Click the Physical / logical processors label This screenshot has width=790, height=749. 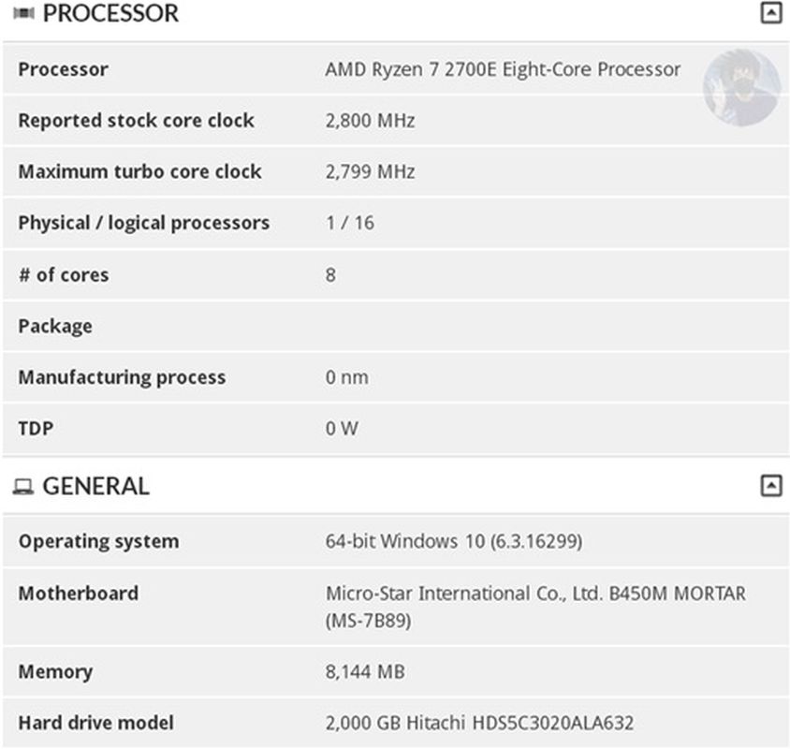143,223
